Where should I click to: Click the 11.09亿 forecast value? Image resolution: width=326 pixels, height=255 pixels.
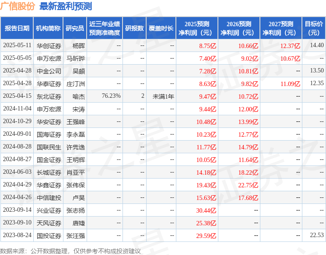point(290,84)
